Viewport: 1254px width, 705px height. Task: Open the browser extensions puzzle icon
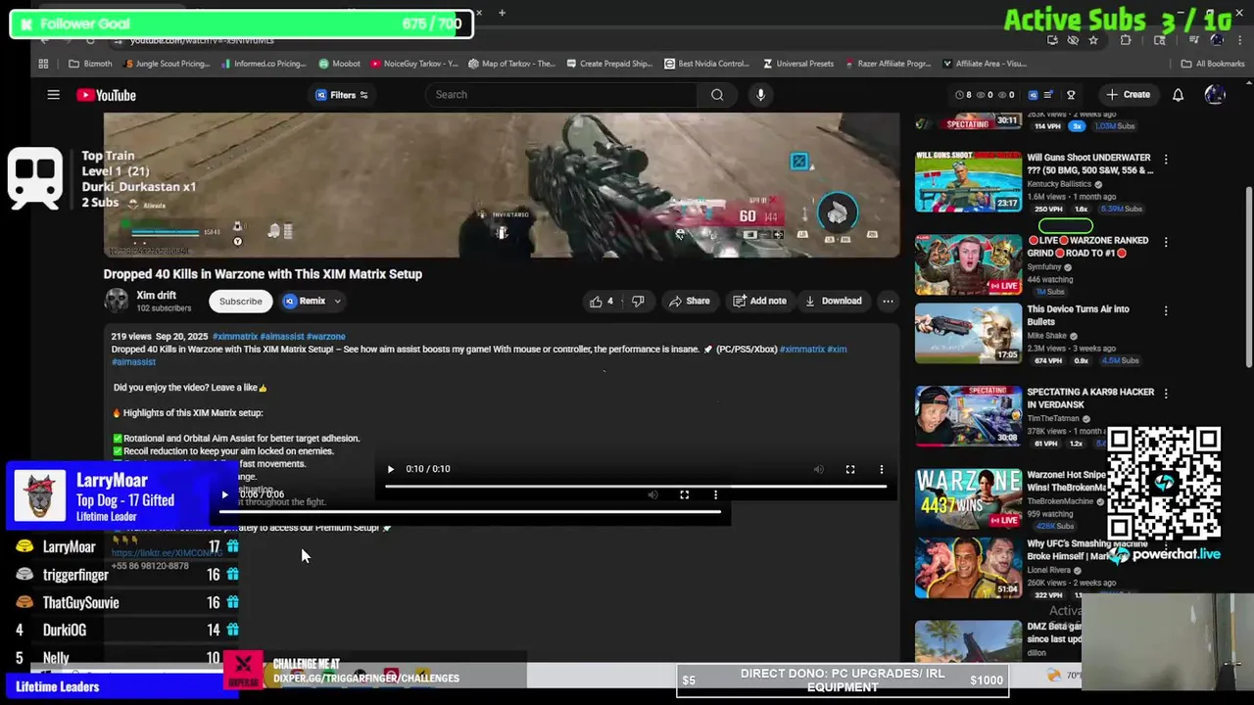point(1125,40)
